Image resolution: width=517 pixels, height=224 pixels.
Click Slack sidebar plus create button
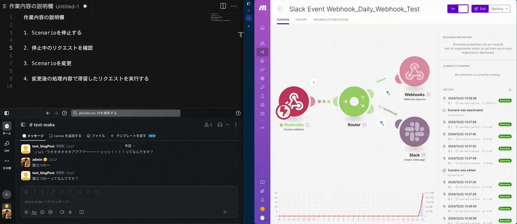click(6, 195)
